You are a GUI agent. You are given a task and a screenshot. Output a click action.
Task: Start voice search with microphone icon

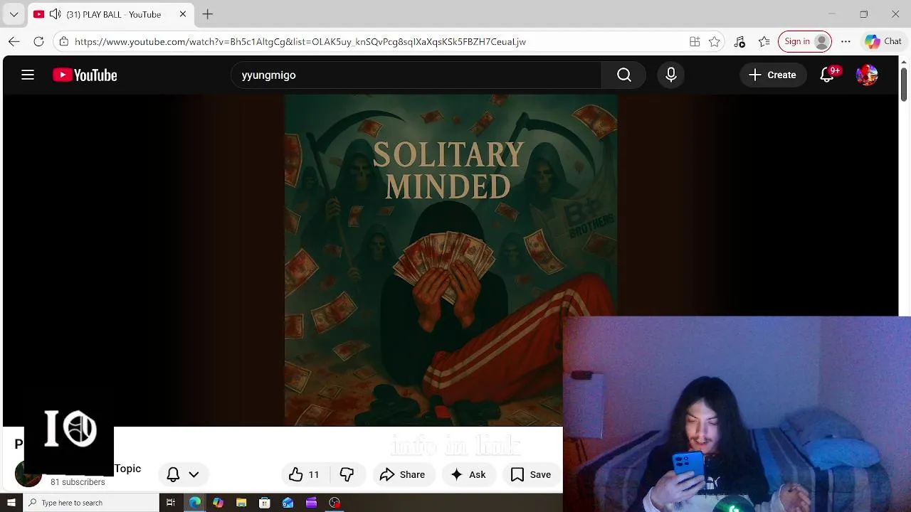tap(671, 75)
